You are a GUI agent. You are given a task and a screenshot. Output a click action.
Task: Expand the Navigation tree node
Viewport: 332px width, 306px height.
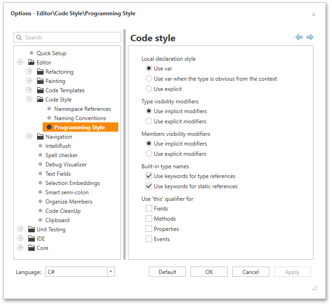29,137
